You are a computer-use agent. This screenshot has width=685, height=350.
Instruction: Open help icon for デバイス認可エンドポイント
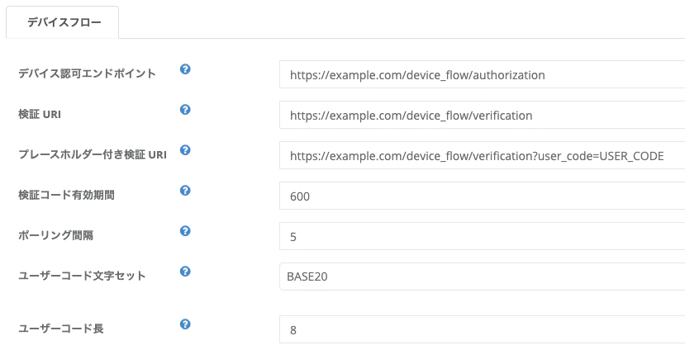click(185, 69)
